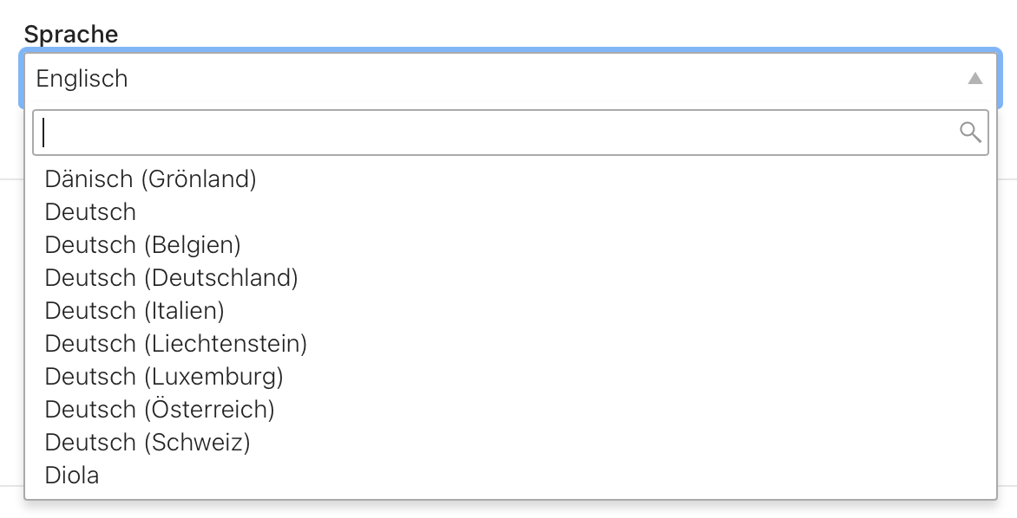Select Deutsch (Belgien) option
Screen dimensions: 1017x518
[510, 245]
